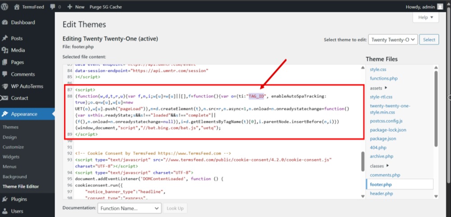The image size is (451, 217).
Task: Click the Theme Files list scroll down arrow
Action: point(436,196)
